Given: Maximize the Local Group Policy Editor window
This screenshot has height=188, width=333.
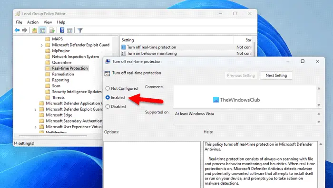Looking at the screenshot, I should [x=235, y=14].
